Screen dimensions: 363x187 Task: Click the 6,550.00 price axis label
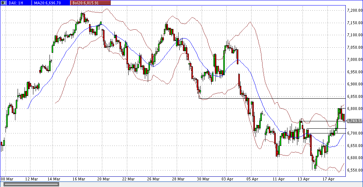(x=355, y=170)
